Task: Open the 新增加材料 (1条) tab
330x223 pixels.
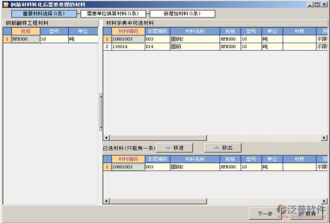Action: [x=182, y=14]
